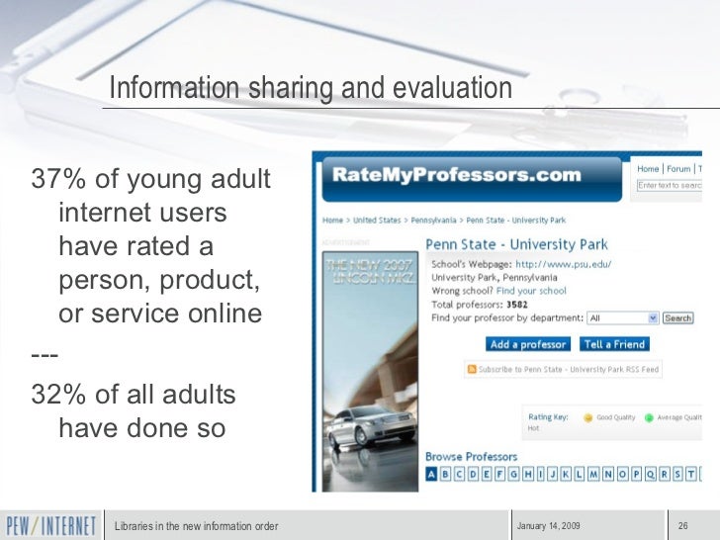Click the 'Browse Professors' heading
Viewport: 720px width, 540px height.
click(471, 457)
